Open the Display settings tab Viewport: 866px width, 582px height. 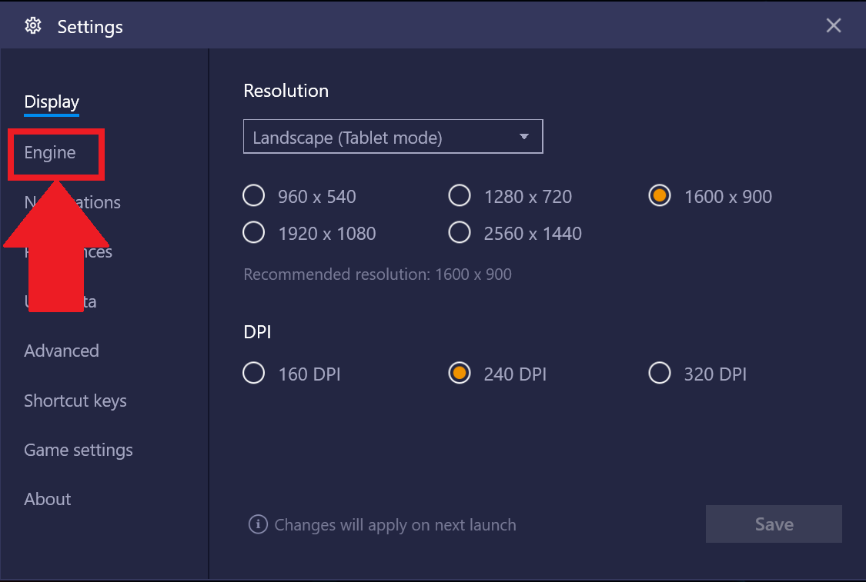(x=52, y=102)
